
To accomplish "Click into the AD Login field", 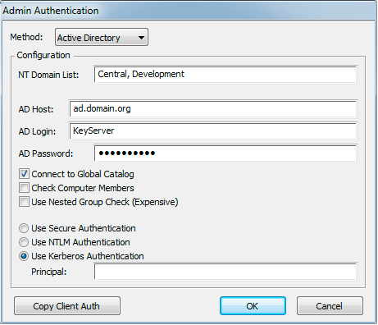I will [213, 131].
